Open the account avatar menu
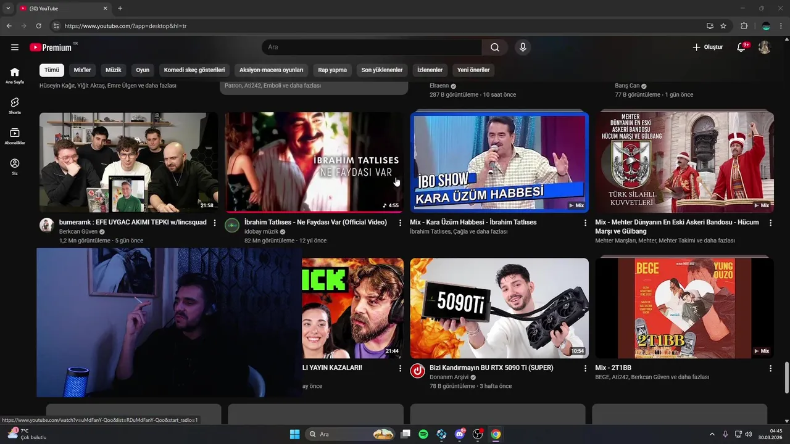Viewport: 790px width, 444px height. (765, 47)
